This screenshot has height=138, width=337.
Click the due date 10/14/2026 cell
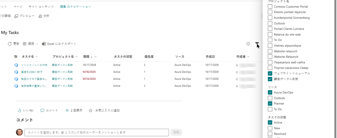[x=89, y=79]
